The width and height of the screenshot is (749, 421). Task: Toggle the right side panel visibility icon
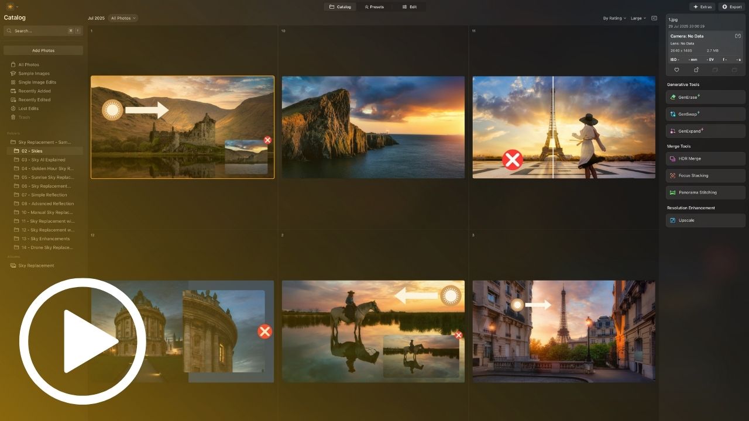654,18
